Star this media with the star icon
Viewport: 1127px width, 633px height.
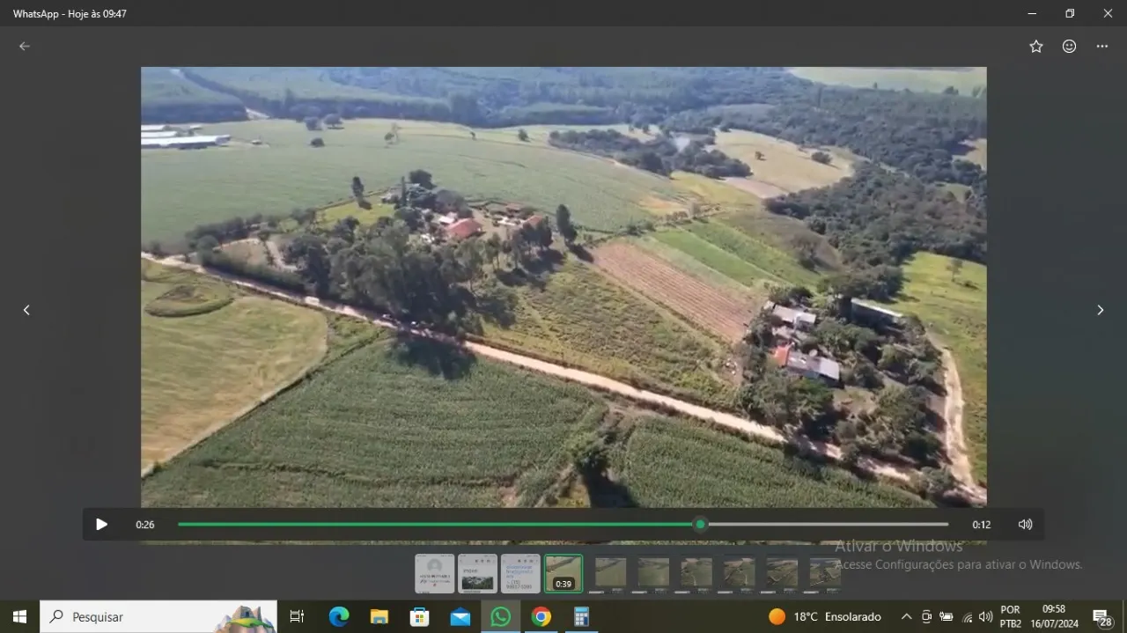coord(1036,47)
